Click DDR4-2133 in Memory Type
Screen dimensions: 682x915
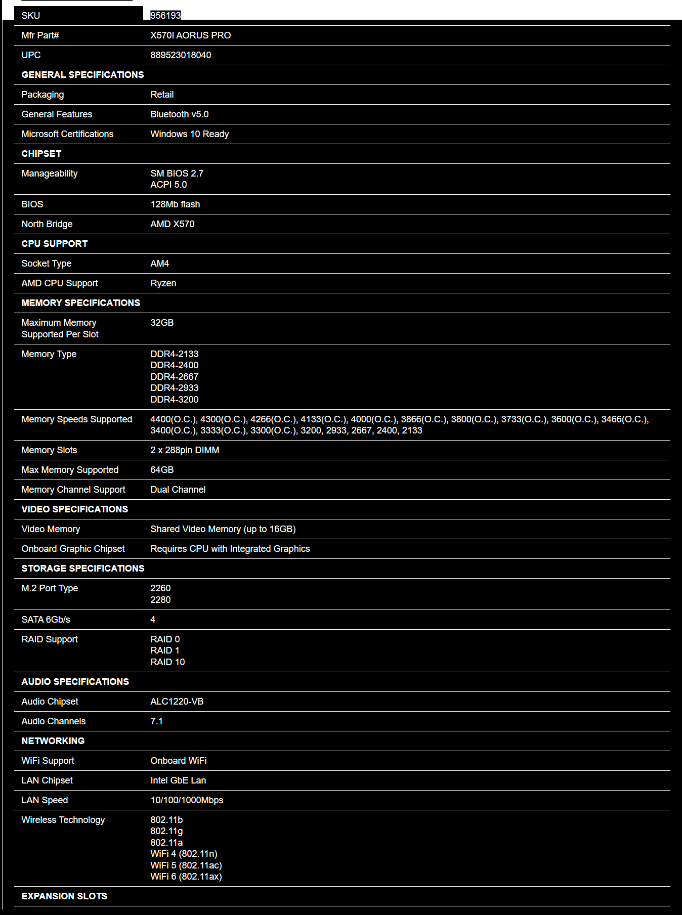pos(175,354)
